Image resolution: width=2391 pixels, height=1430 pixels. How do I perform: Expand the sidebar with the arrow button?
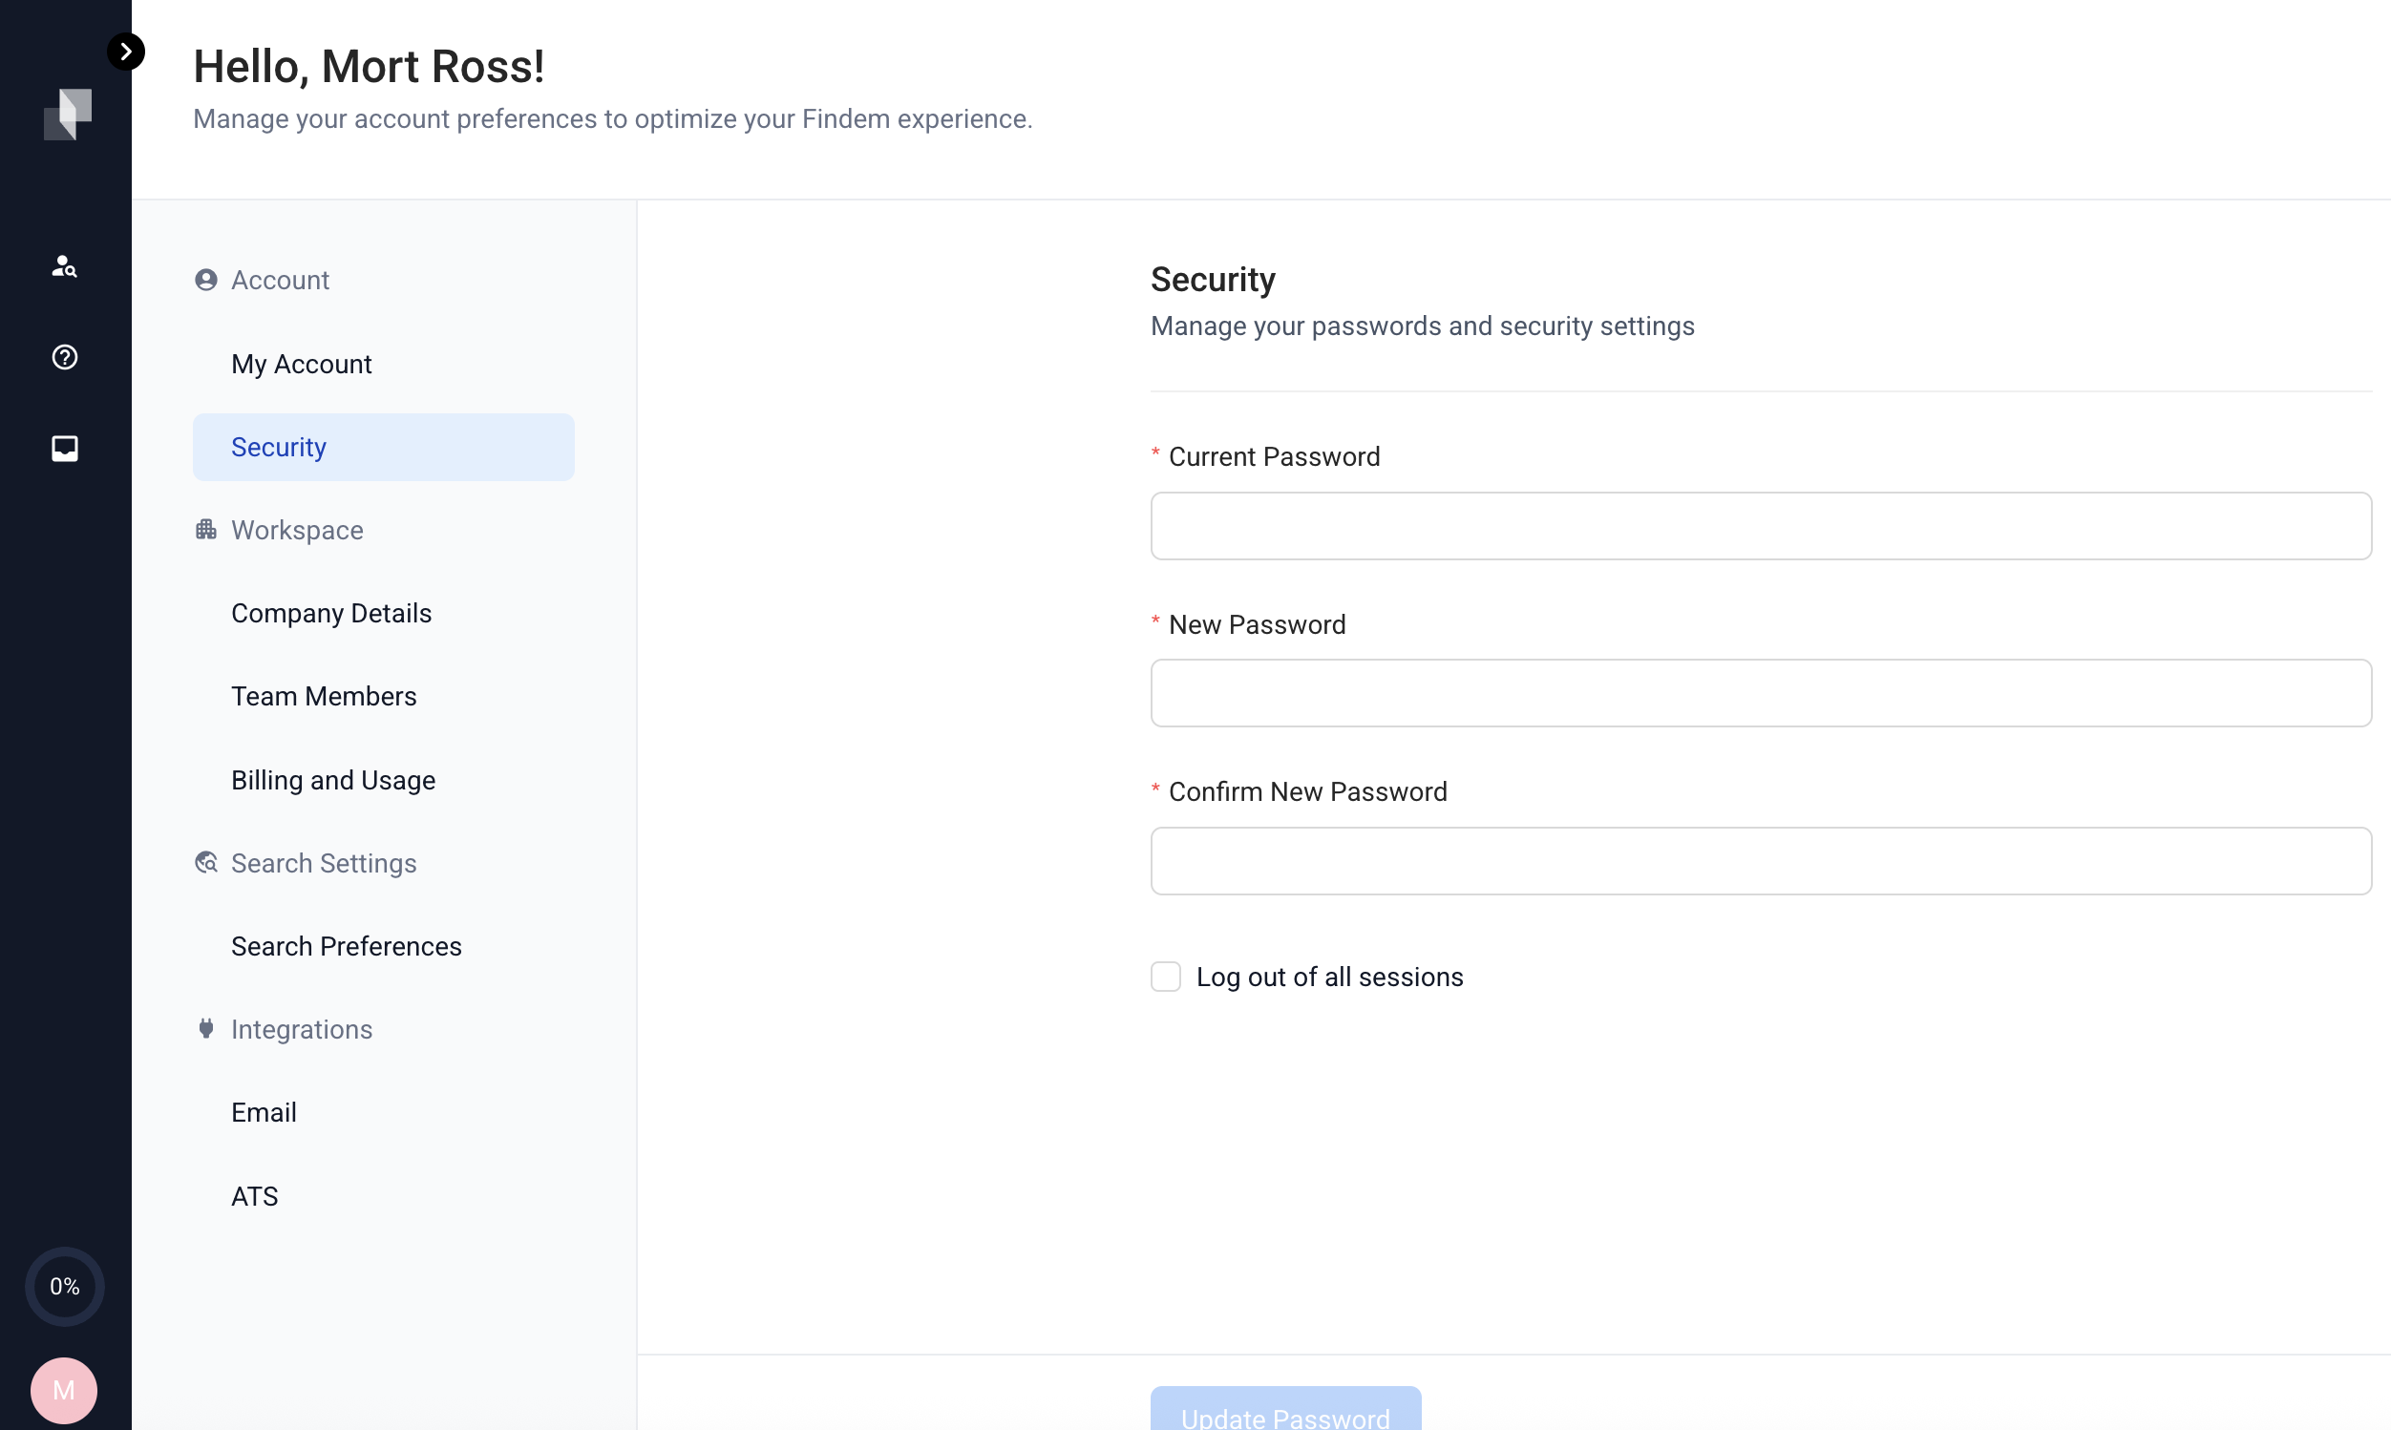125,52
